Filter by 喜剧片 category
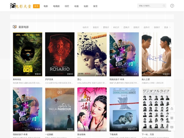184x138 pixels. tap(96, 27)
